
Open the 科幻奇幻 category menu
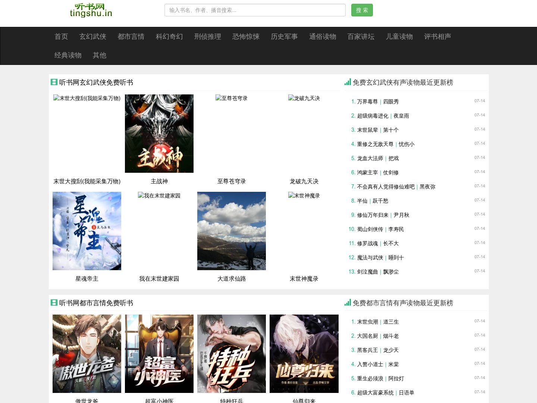[x=169, y=37]
